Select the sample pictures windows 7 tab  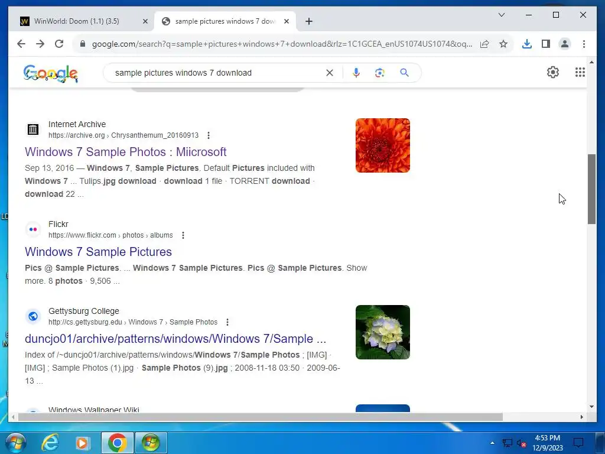(x=225, y=21)
